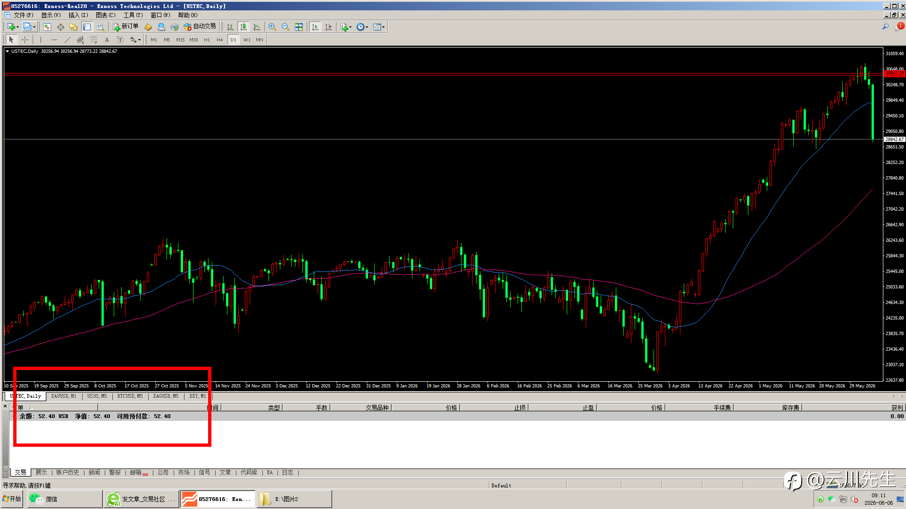
Task: Open the 帮助(H) menu
Action: point(188,15)
